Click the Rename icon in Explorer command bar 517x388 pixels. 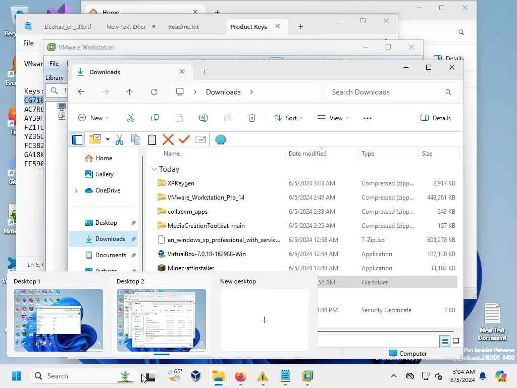tap(203, 118)
